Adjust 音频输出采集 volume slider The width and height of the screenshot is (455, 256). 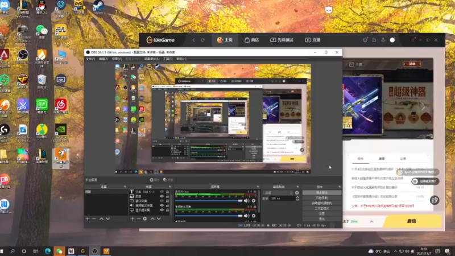pyautogui.click(x=208, y=216)
